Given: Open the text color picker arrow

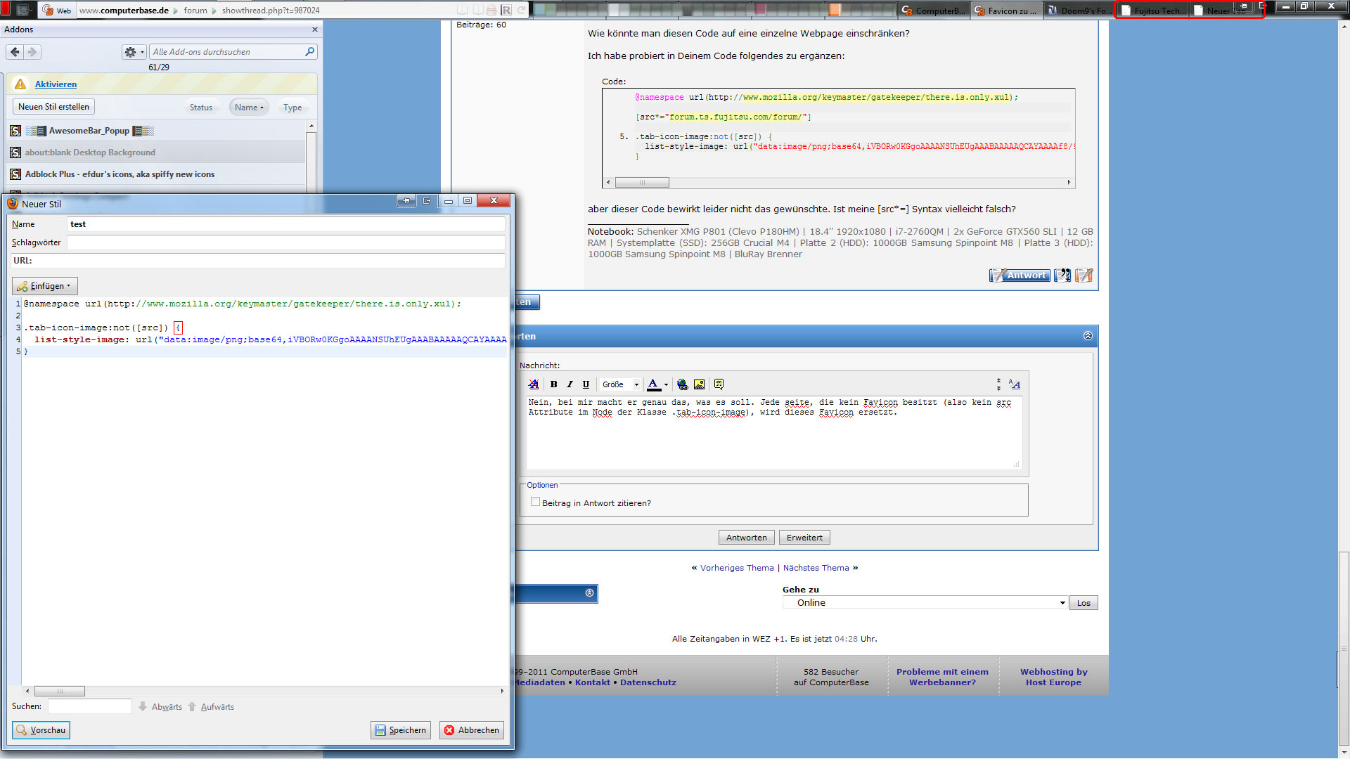Looking at the screenshot, I should pos(666,384).
